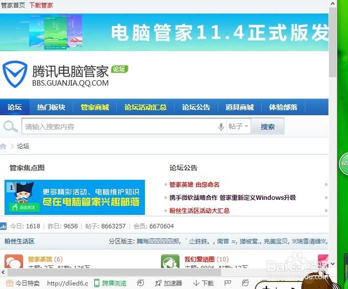Image resolution: width=348 pixels, height=289 pixels.
Task: Click the 管家首页 link at top
Action: tap(13, 5)
